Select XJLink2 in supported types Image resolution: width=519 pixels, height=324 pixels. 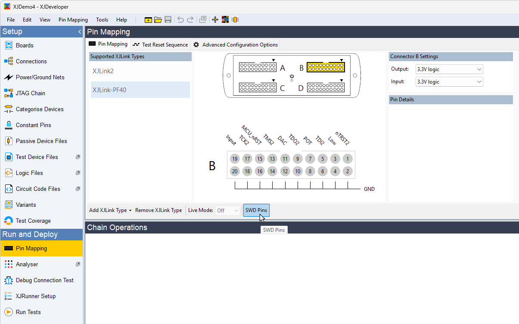[140, 71]
